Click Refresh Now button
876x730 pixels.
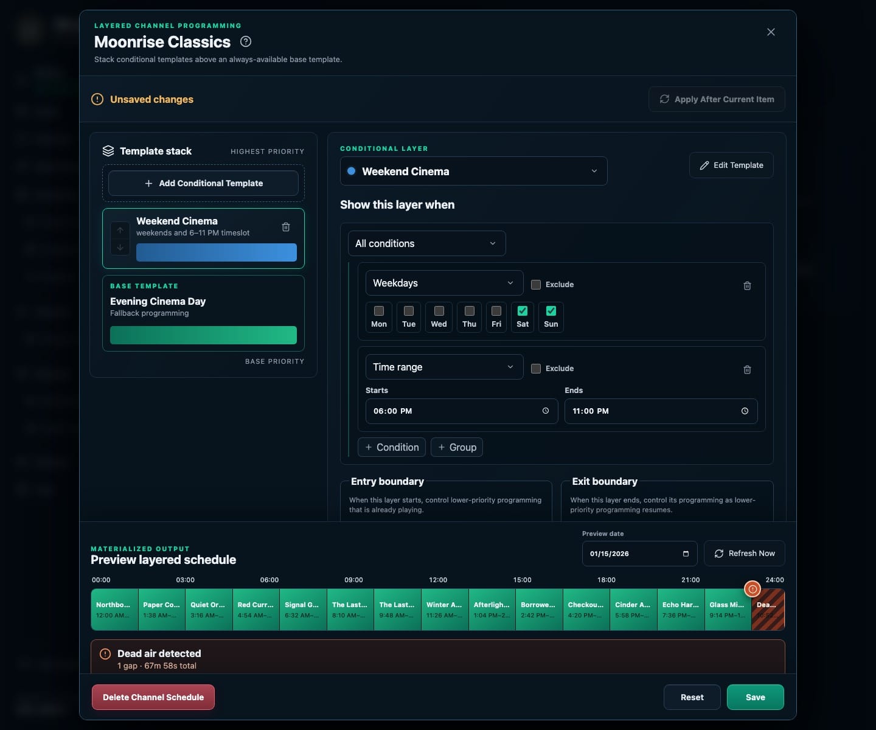click(x=745, y=554)
